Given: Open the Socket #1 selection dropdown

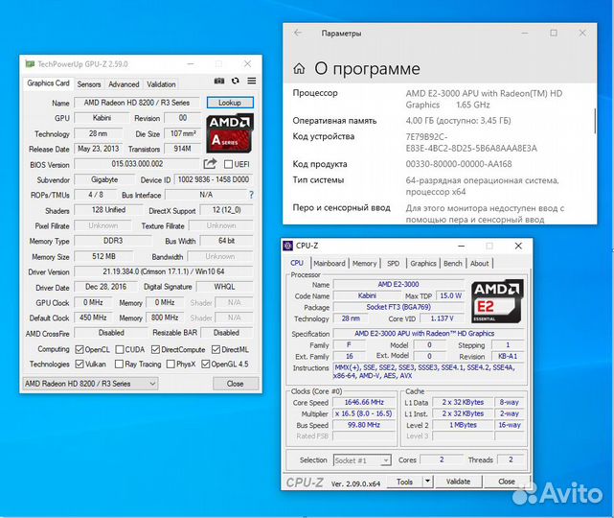Looking at the screenshot, I should pyautogui.click(x=361, y=460).
